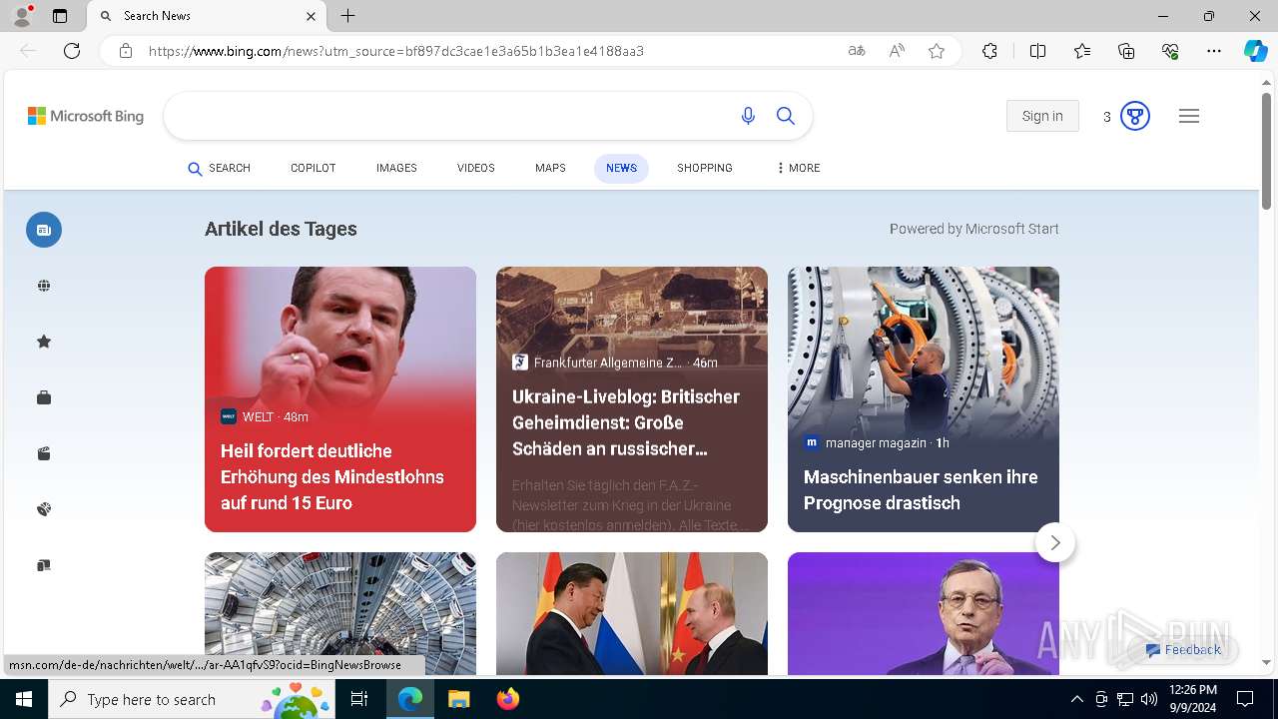Image resolution: width=1278 pixels, height=719 pixels.
Task: Close the Search News tab
Action: tap(311, 16)
